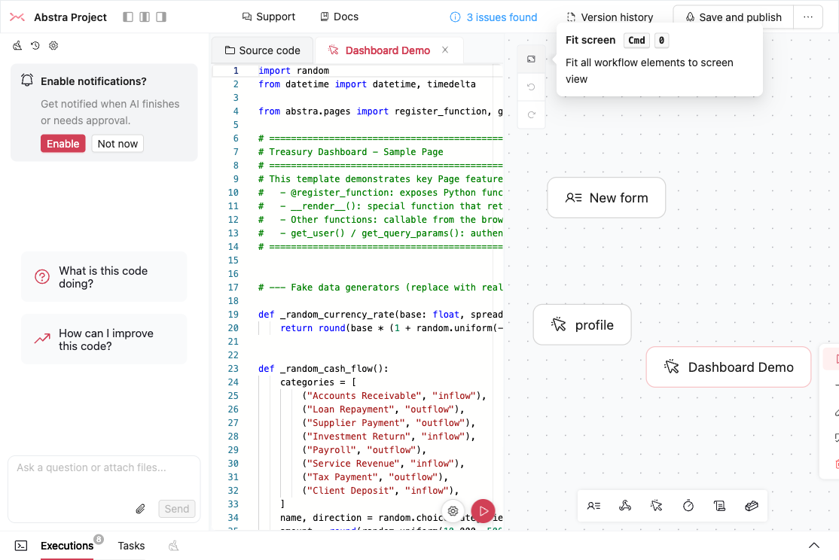Image resolution: width=839 pixels, height=560 pixels.
Task: Open editor settings gear near the run button
Action: 453,511
